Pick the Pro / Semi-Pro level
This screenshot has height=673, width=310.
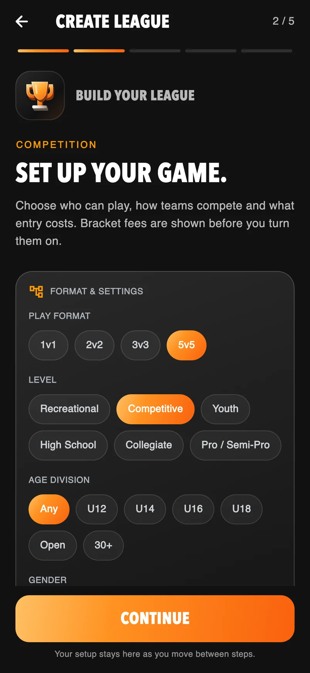236,445
